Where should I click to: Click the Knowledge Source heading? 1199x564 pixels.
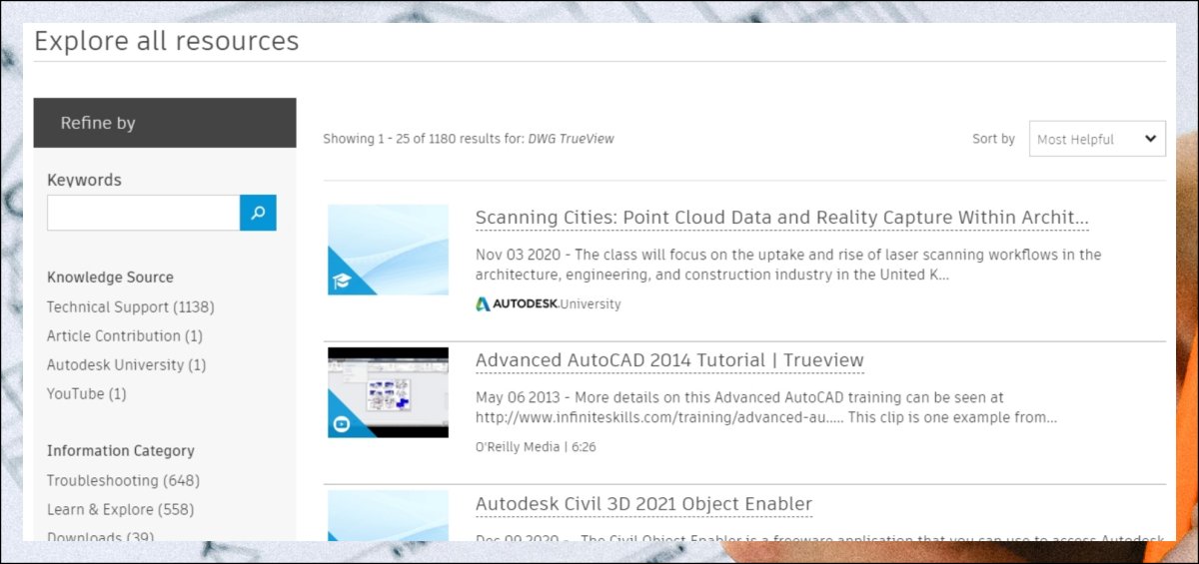pos(110,278)
